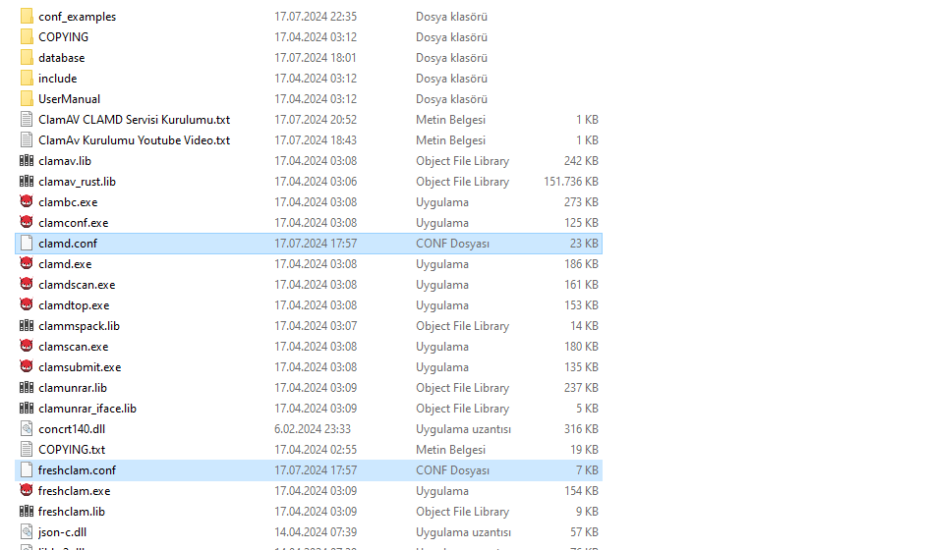Click the 7 KB size of freshclam.conf

click(x=587, y=470)
